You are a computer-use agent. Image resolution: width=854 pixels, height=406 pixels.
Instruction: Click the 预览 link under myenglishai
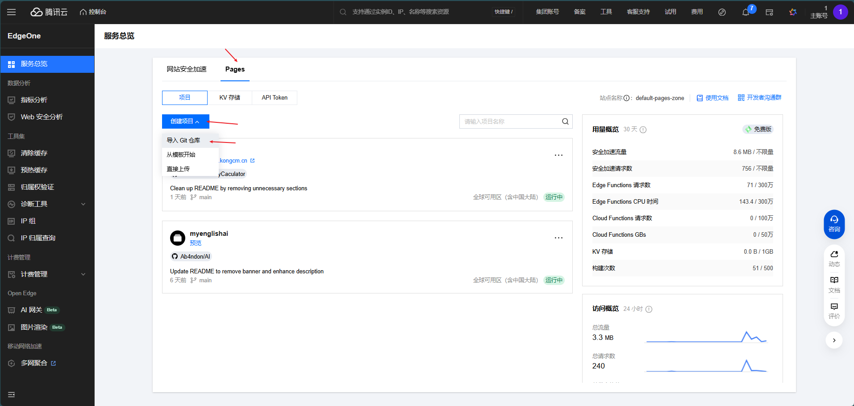point(196,243)
